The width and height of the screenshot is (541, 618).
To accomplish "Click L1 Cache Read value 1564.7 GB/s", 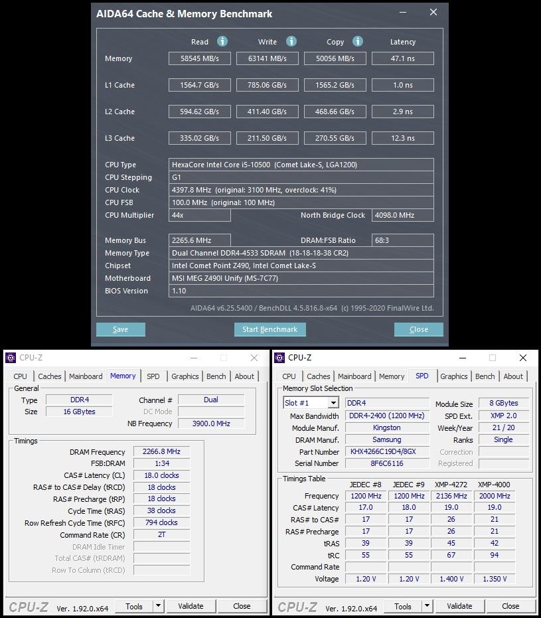I will pos(200,85).
